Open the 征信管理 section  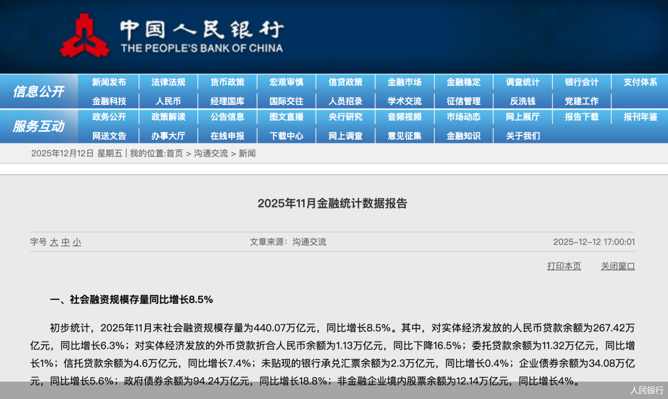point(463,101)
